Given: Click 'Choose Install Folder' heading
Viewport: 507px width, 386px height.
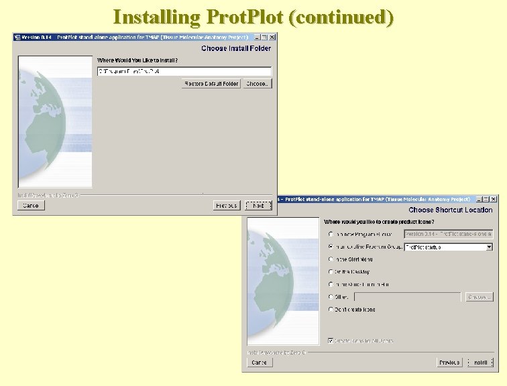Looking at the screenshot, I should click(236, 48).
